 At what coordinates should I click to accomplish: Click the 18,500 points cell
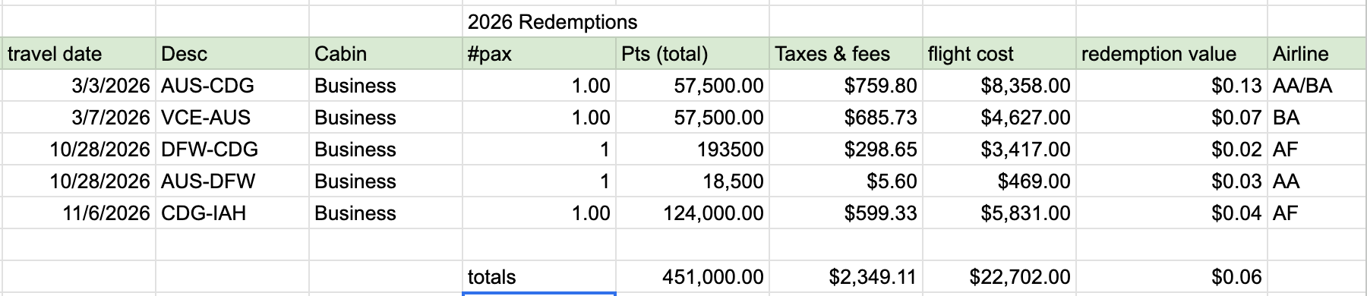point(693,181)
